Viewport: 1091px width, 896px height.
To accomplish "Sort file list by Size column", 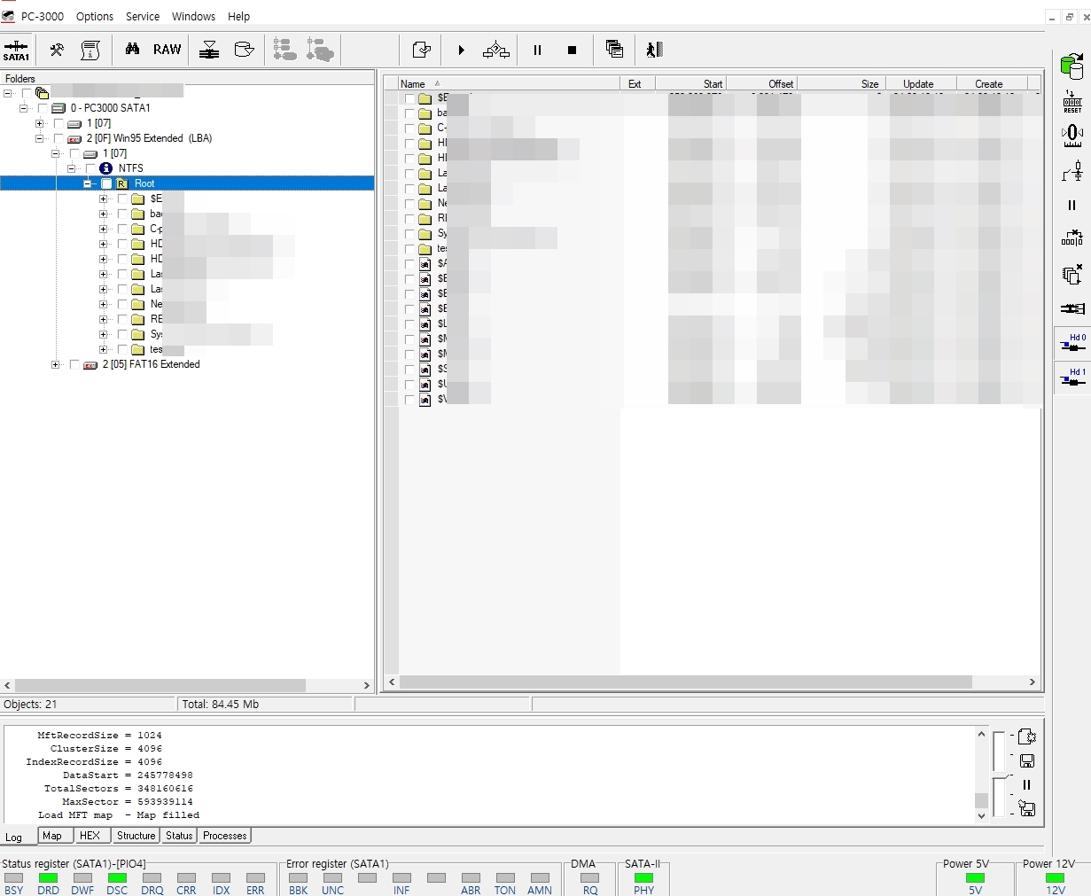I will click(x=841, y=83).
